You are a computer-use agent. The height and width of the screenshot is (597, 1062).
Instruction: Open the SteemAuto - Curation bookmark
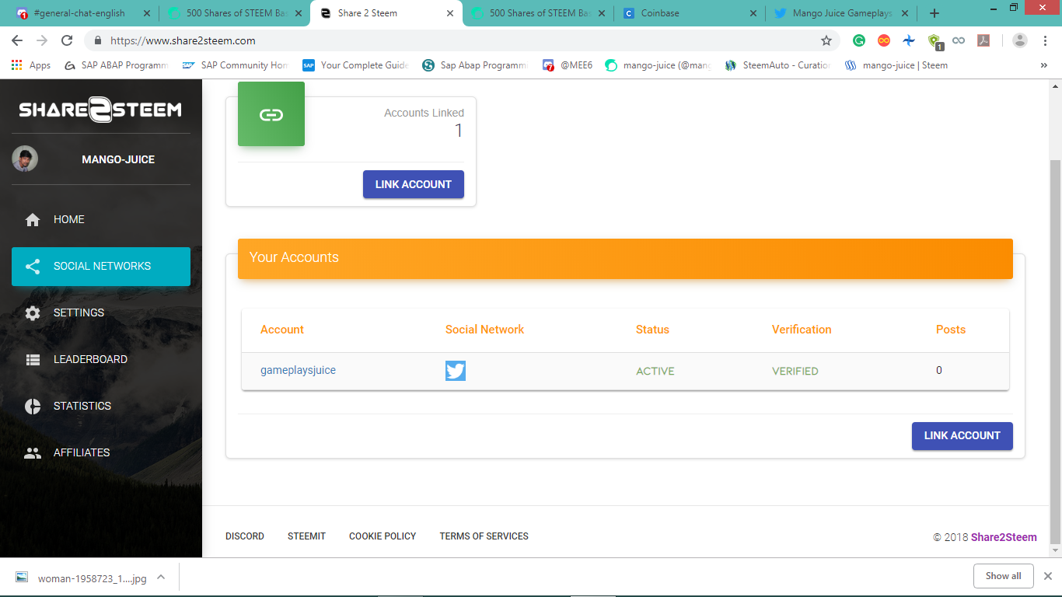click(x=777, y=65)
